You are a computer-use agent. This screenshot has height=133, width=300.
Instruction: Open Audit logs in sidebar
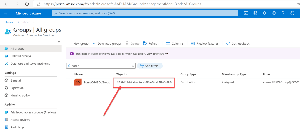tap(17, 127)
